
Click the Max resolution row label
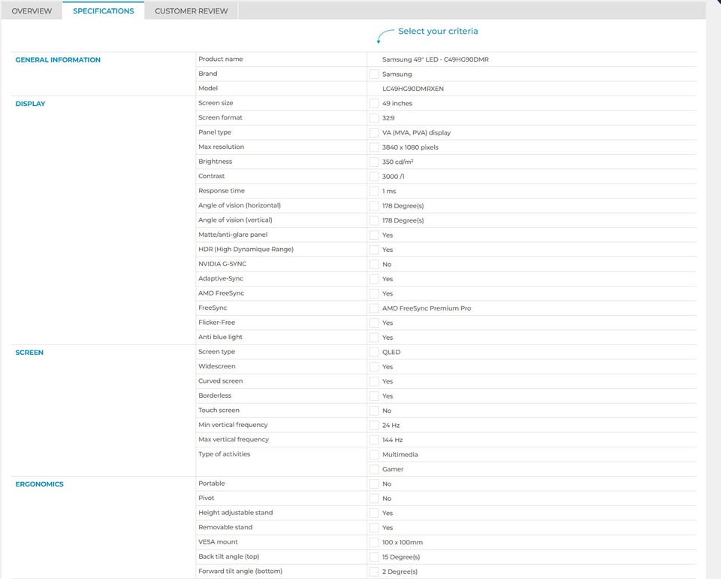click(221, 147)
